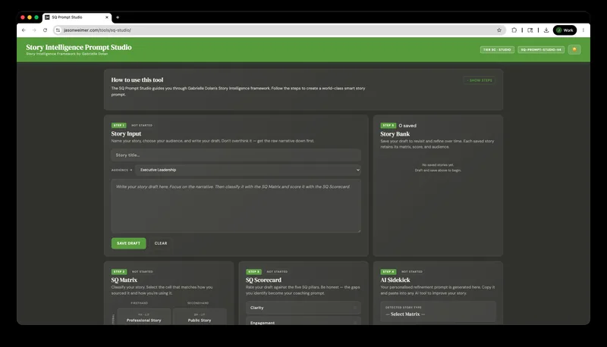Expand instructions with the Show Steps button
This screenshot has height=347, width=607.
(480, 80)
